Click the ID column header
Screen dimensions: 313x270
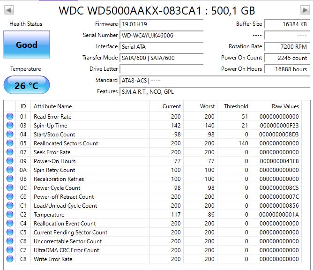click(x=23, y=106)
